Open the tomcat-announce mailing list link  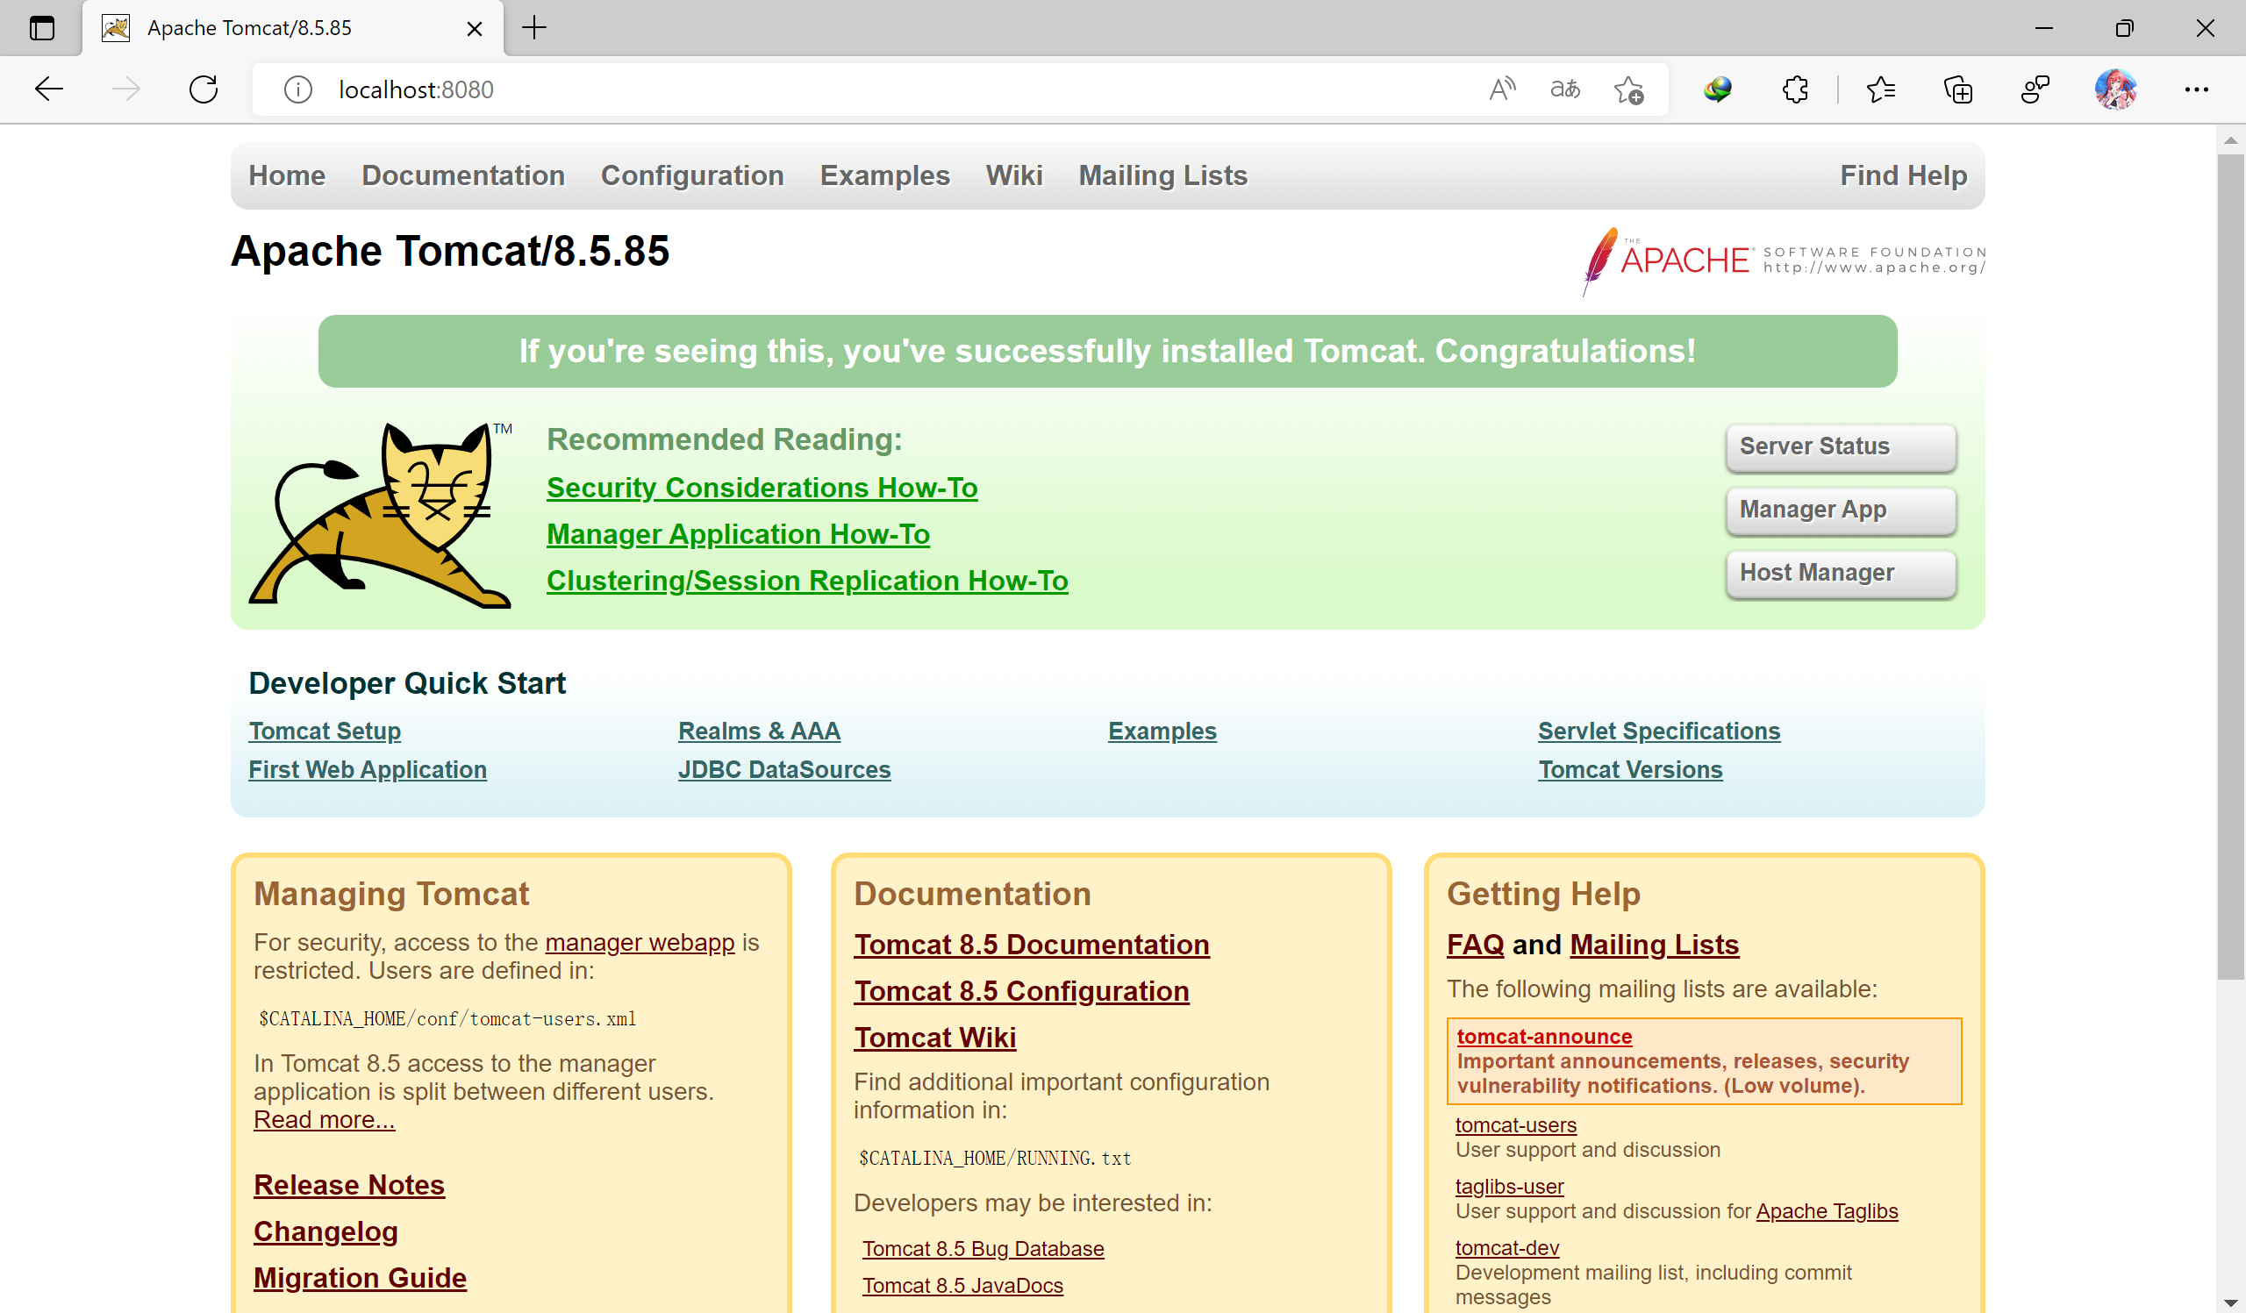1545,1036
